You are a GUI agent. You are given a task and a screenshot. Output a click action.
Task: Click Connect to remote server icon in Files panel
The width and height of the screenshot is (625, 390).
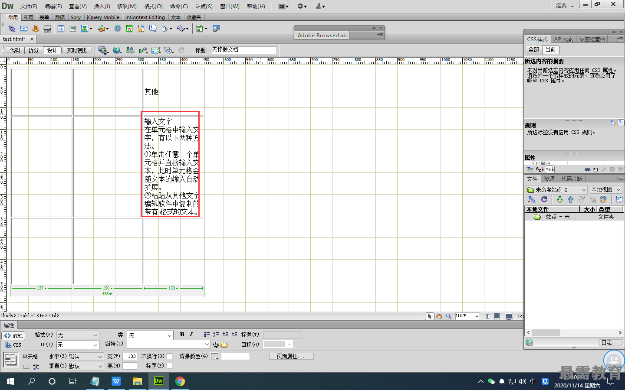[532, 199]
